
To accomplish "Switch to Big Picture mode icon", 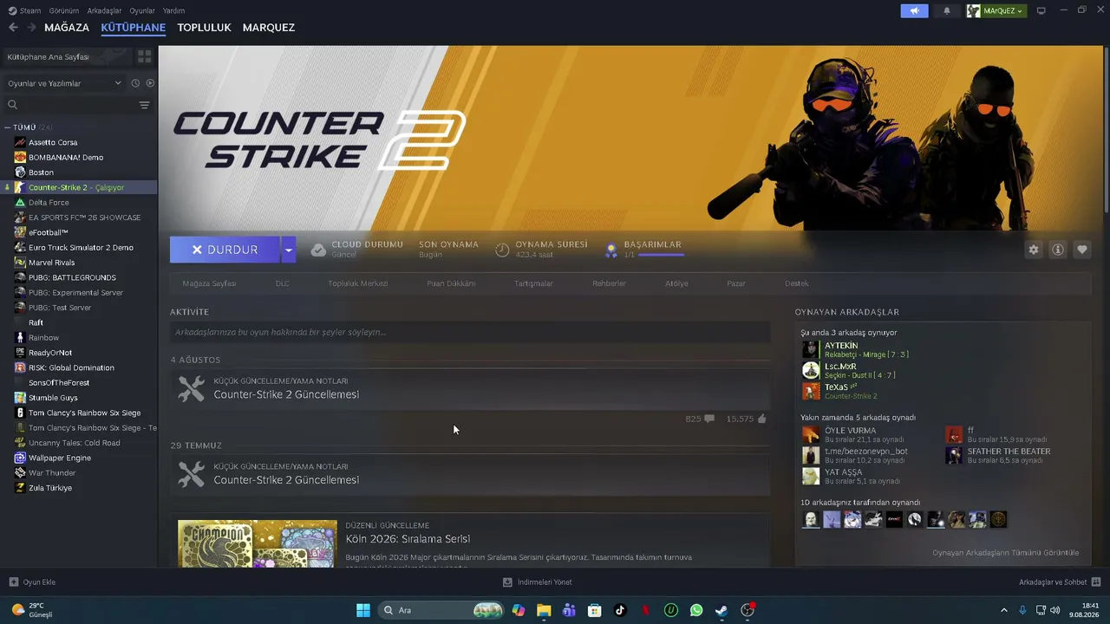I will click(1041, 10).
